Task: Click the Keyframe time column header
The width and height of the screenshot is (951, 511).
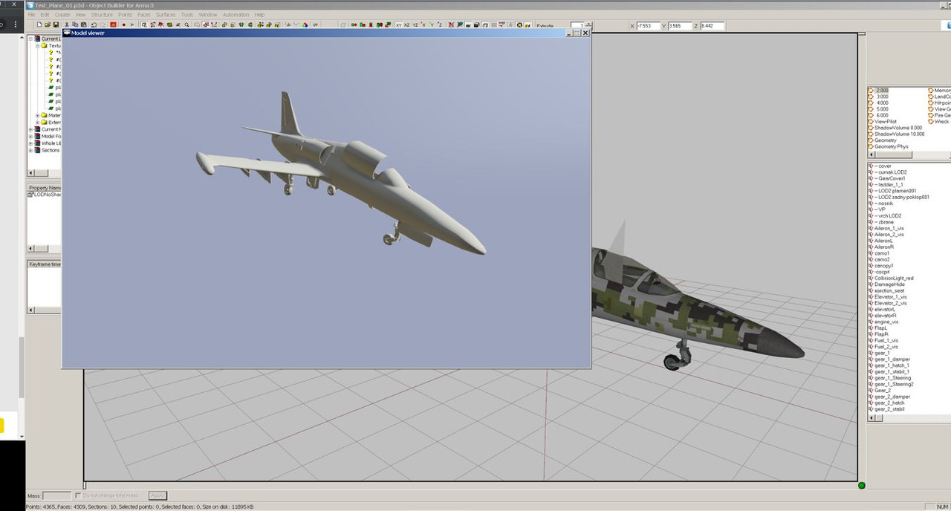Action: pos(45,264)
